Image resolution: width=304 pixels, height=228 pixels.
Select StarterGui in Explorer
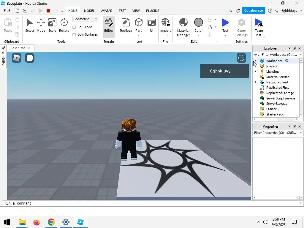coord(273,109)
